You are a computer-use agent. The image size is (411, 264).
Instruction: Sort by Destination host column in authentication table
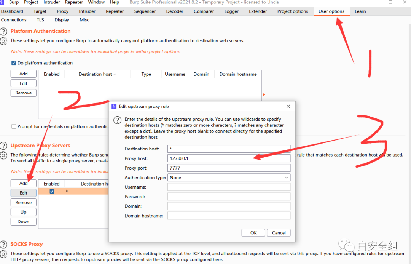97,74
